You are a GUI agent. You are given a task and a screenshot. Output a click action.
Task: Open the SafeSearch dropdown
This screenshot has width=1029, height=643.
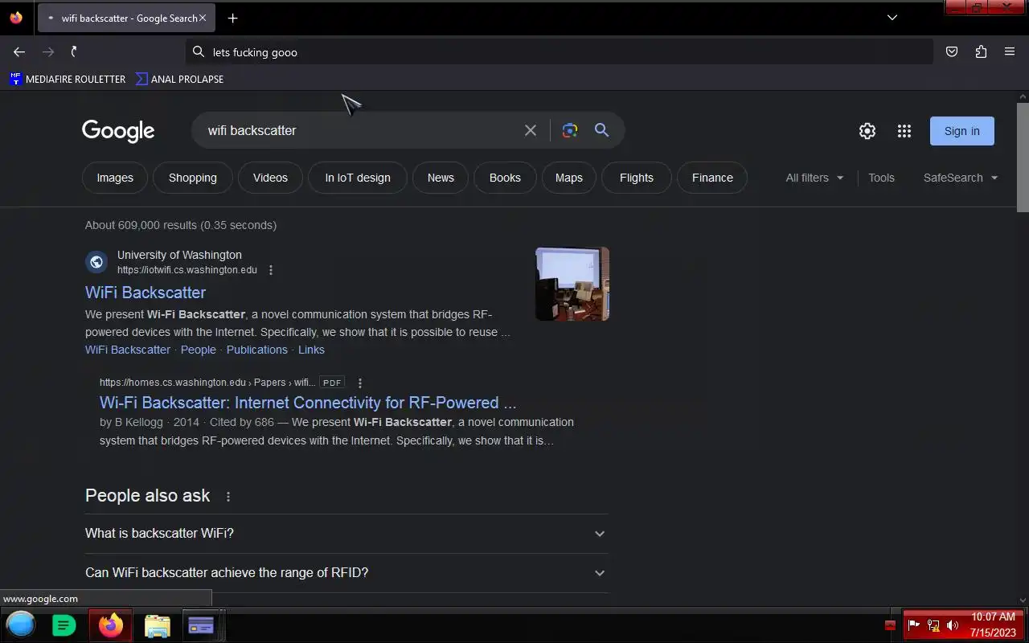click(x=961, y=178)
